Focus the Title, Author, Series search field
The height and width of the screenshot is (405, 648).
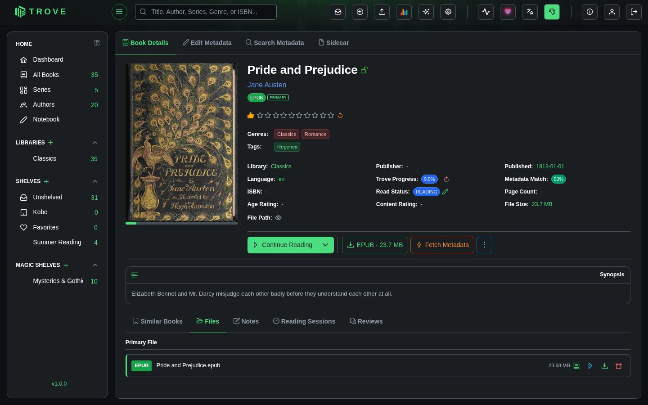point(206,12)
